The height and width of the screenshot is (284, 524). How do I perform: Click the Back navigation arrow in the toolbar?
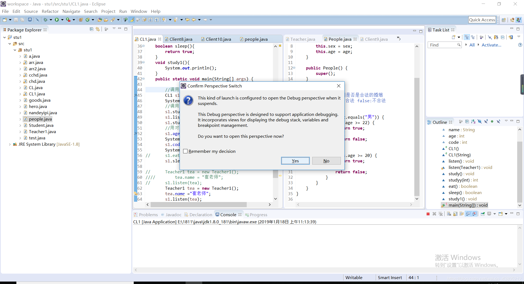tap(194, 20)
